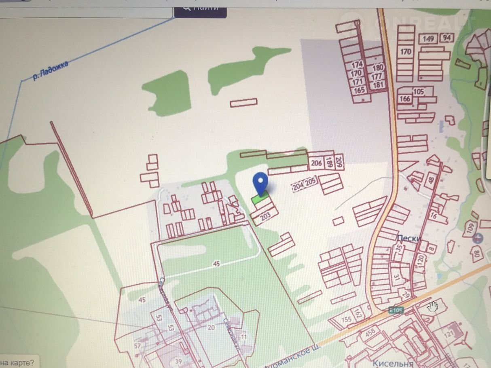Select parcel 203 on the map
Image resolution: width=491 pixels, height=368 pixels.
[265, 216]
